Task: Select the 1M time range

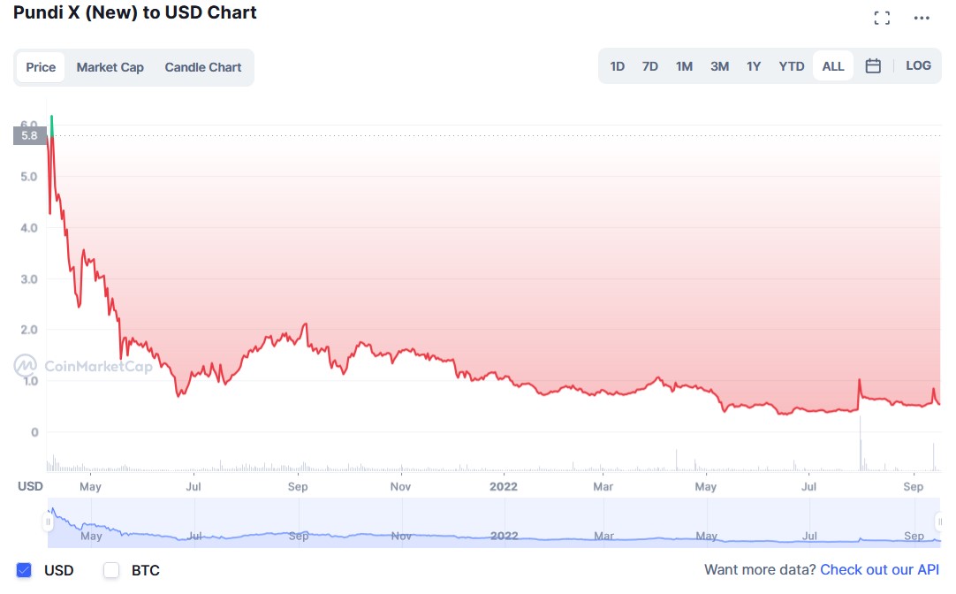Action: point(684,66)
